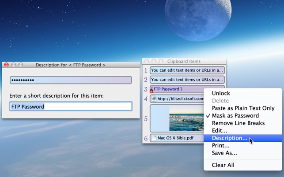Close the Description for FTP Password window
284x177 pixels.
(x=6, y=65)
